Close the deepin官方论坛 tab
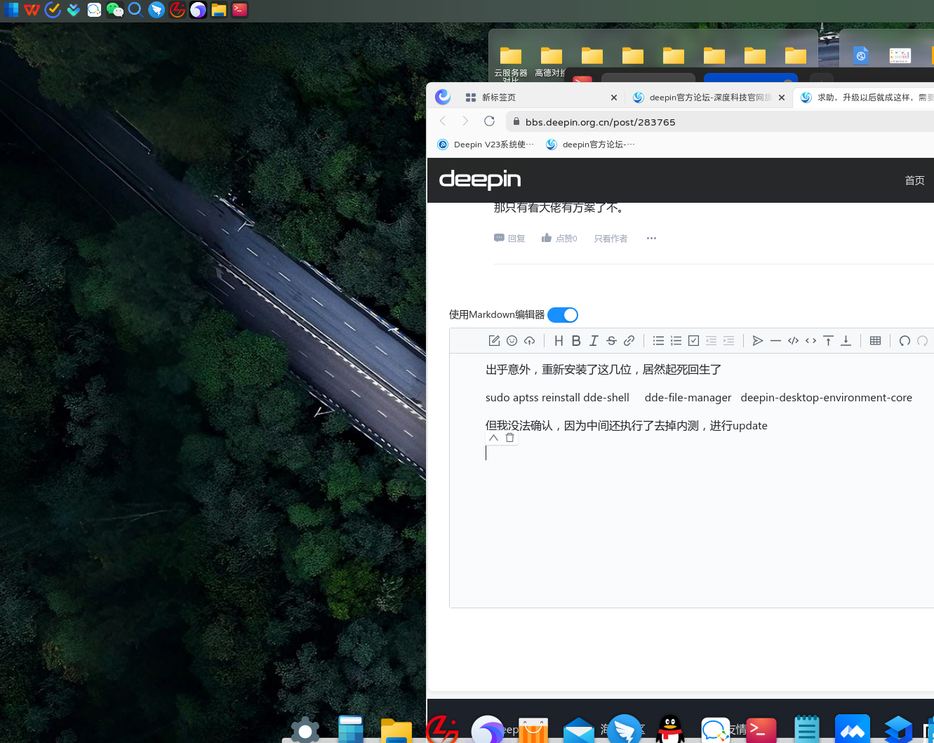 pos(782,98)
